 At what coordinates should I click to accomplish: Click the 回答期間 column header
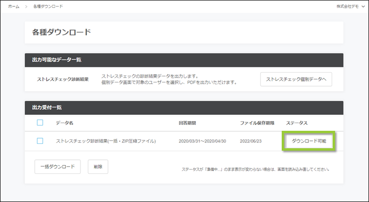188,123
